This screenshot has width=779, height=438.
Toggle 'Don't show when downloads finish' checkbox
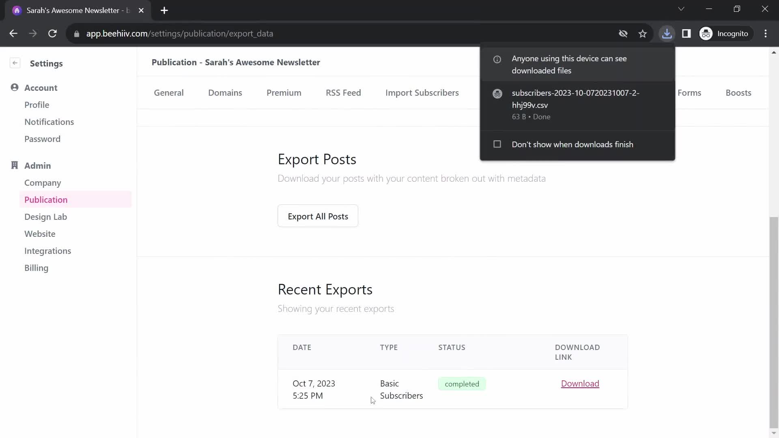coord(497,144)
